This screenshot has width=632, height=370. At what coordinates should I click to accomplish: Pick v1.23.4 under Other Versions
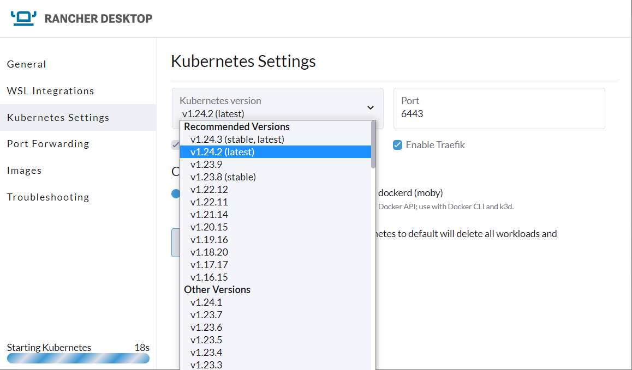coord(275,352)
